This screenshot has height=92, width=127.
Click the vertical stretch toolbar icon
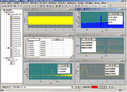click(x=35, y=6)
